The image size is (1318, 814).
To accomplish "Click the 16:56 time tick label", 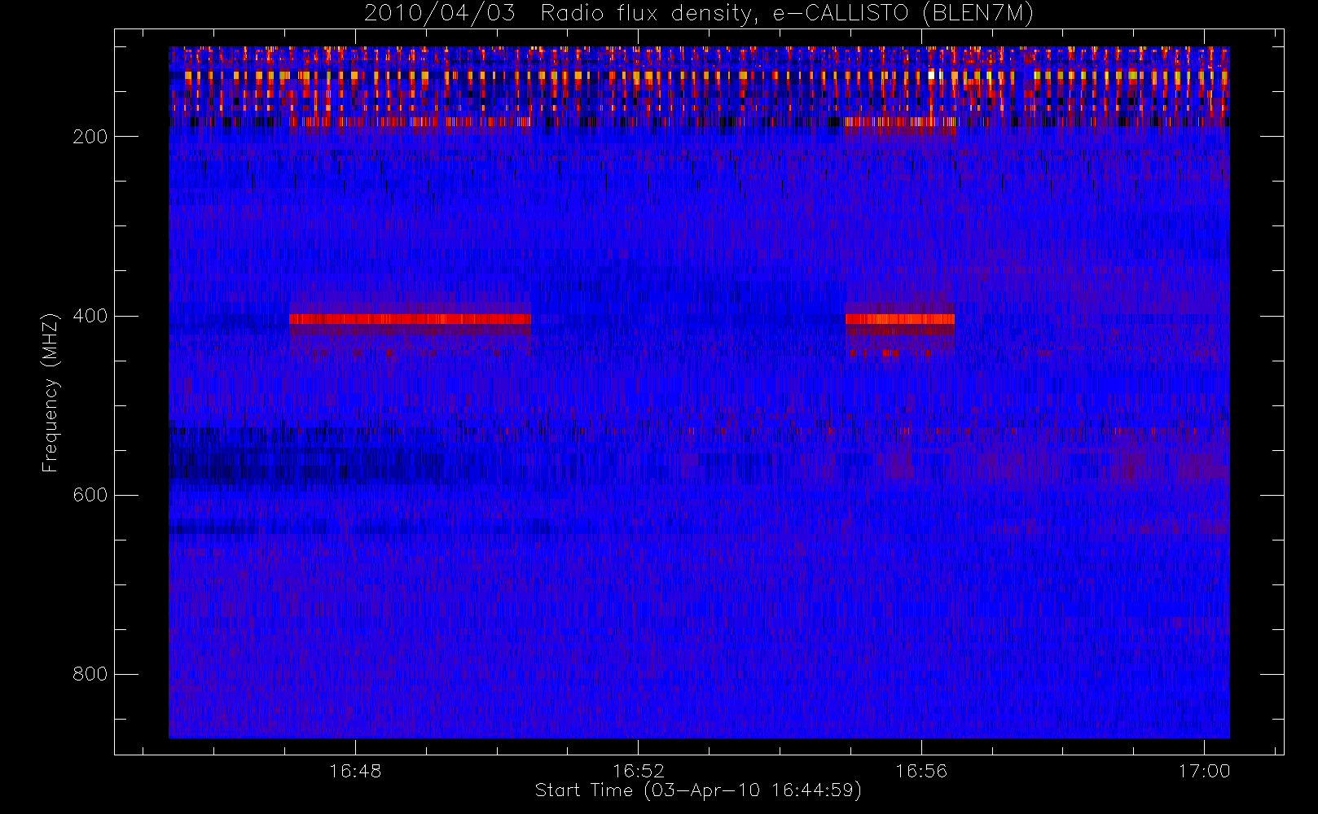I will 921,771.
